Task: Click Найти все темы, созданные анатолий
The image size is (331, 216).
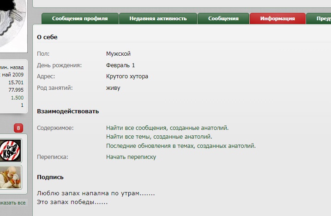Action: pyautogui.click(x=159, y=137)
